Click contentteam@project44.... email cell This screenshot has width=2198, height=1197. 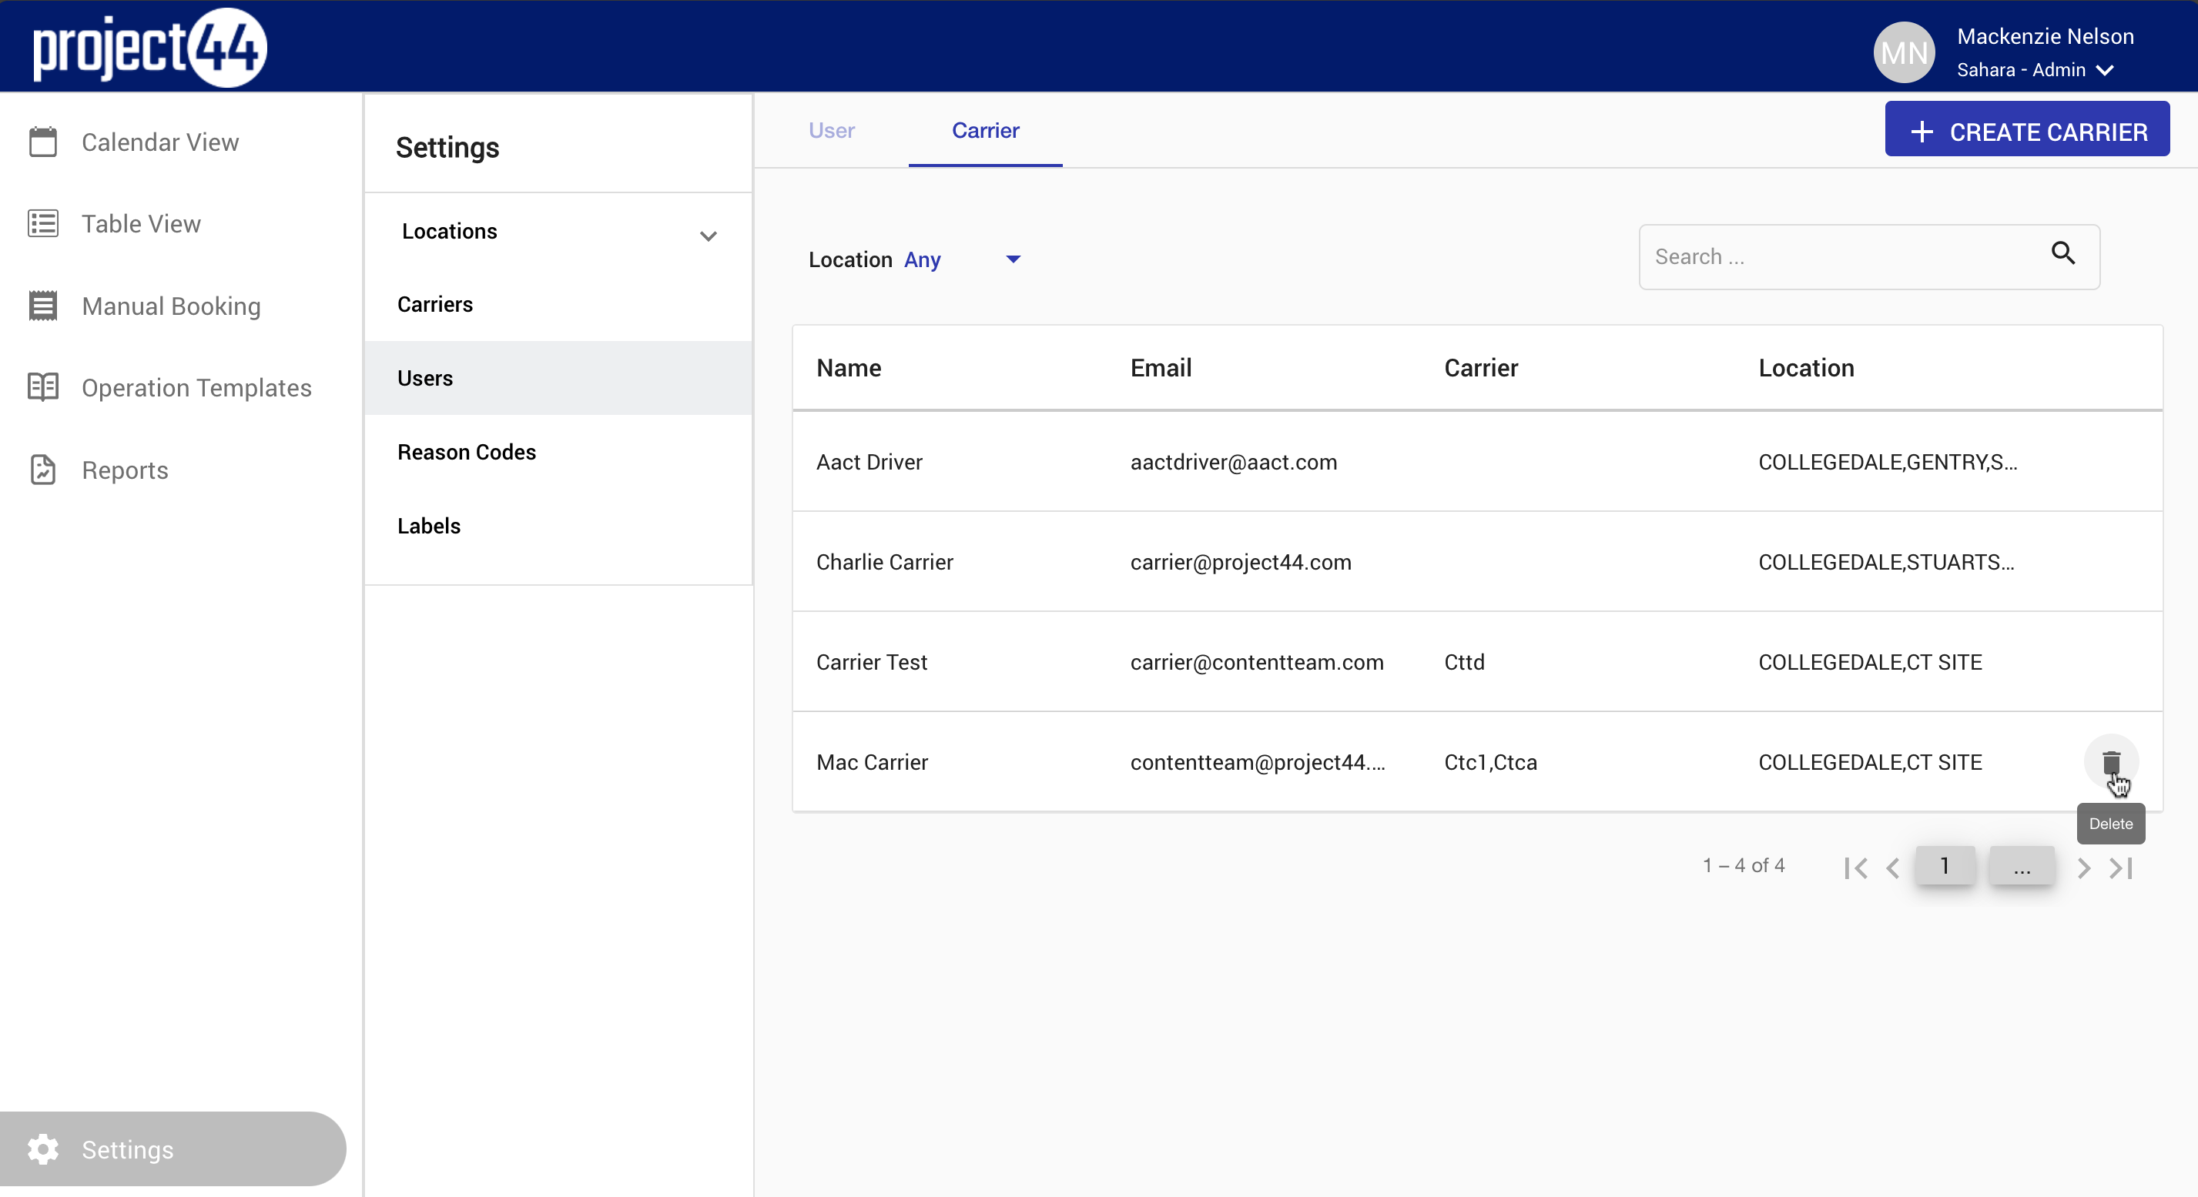click(x=1257, y=762)
